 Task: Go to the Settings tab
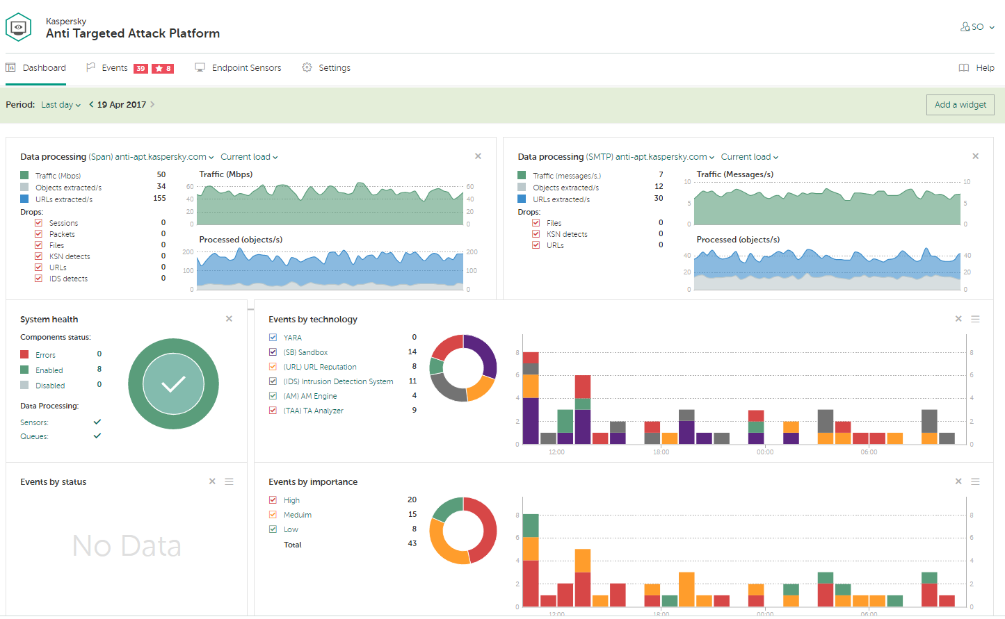tap(326, 68)
